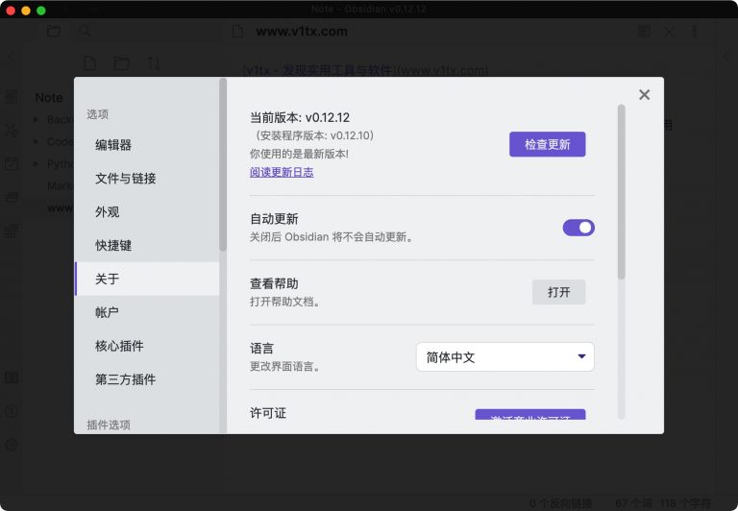Expand the Back… folder arrow in file tree
The width and height of the screenshot is (738, 511).
click(x=37, y=119)
